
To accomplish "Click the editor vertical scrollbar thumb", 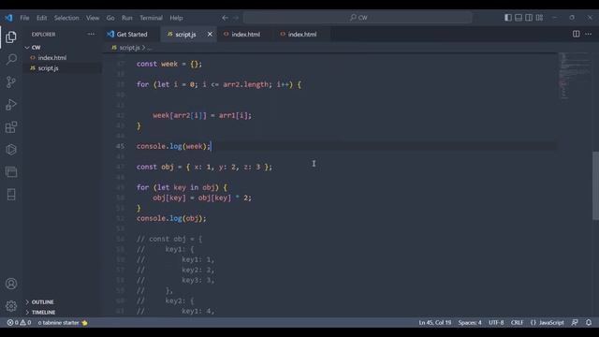I will (595, 185).
